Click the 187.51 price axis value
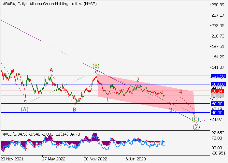Screen dimensions: 228x163 [218, 47]
